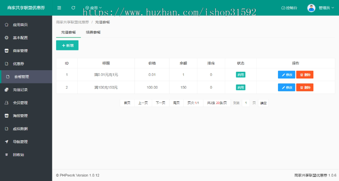The height and width of the screenshot is (181, 339).
Task: Click the home icon beside 应用首页
Action: pyautogui.click(x=6, y=24)
